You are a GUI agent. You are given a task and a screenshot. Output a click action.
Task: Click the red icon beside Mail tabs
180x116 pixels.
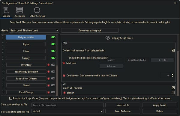(x=64, y=63)
